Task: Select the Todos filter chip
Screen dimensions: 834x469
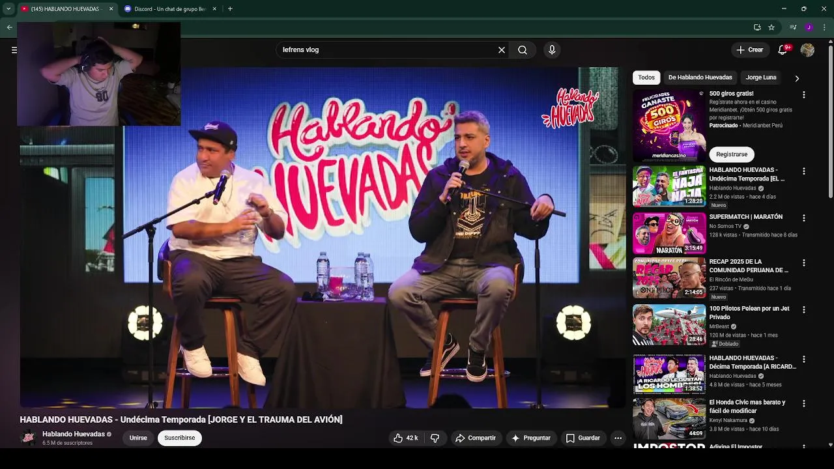Action: [x=646, y=78]
